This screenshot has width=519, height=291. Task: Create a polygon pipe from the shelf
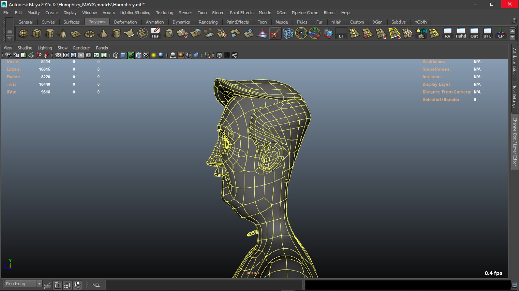click(116, 33)
